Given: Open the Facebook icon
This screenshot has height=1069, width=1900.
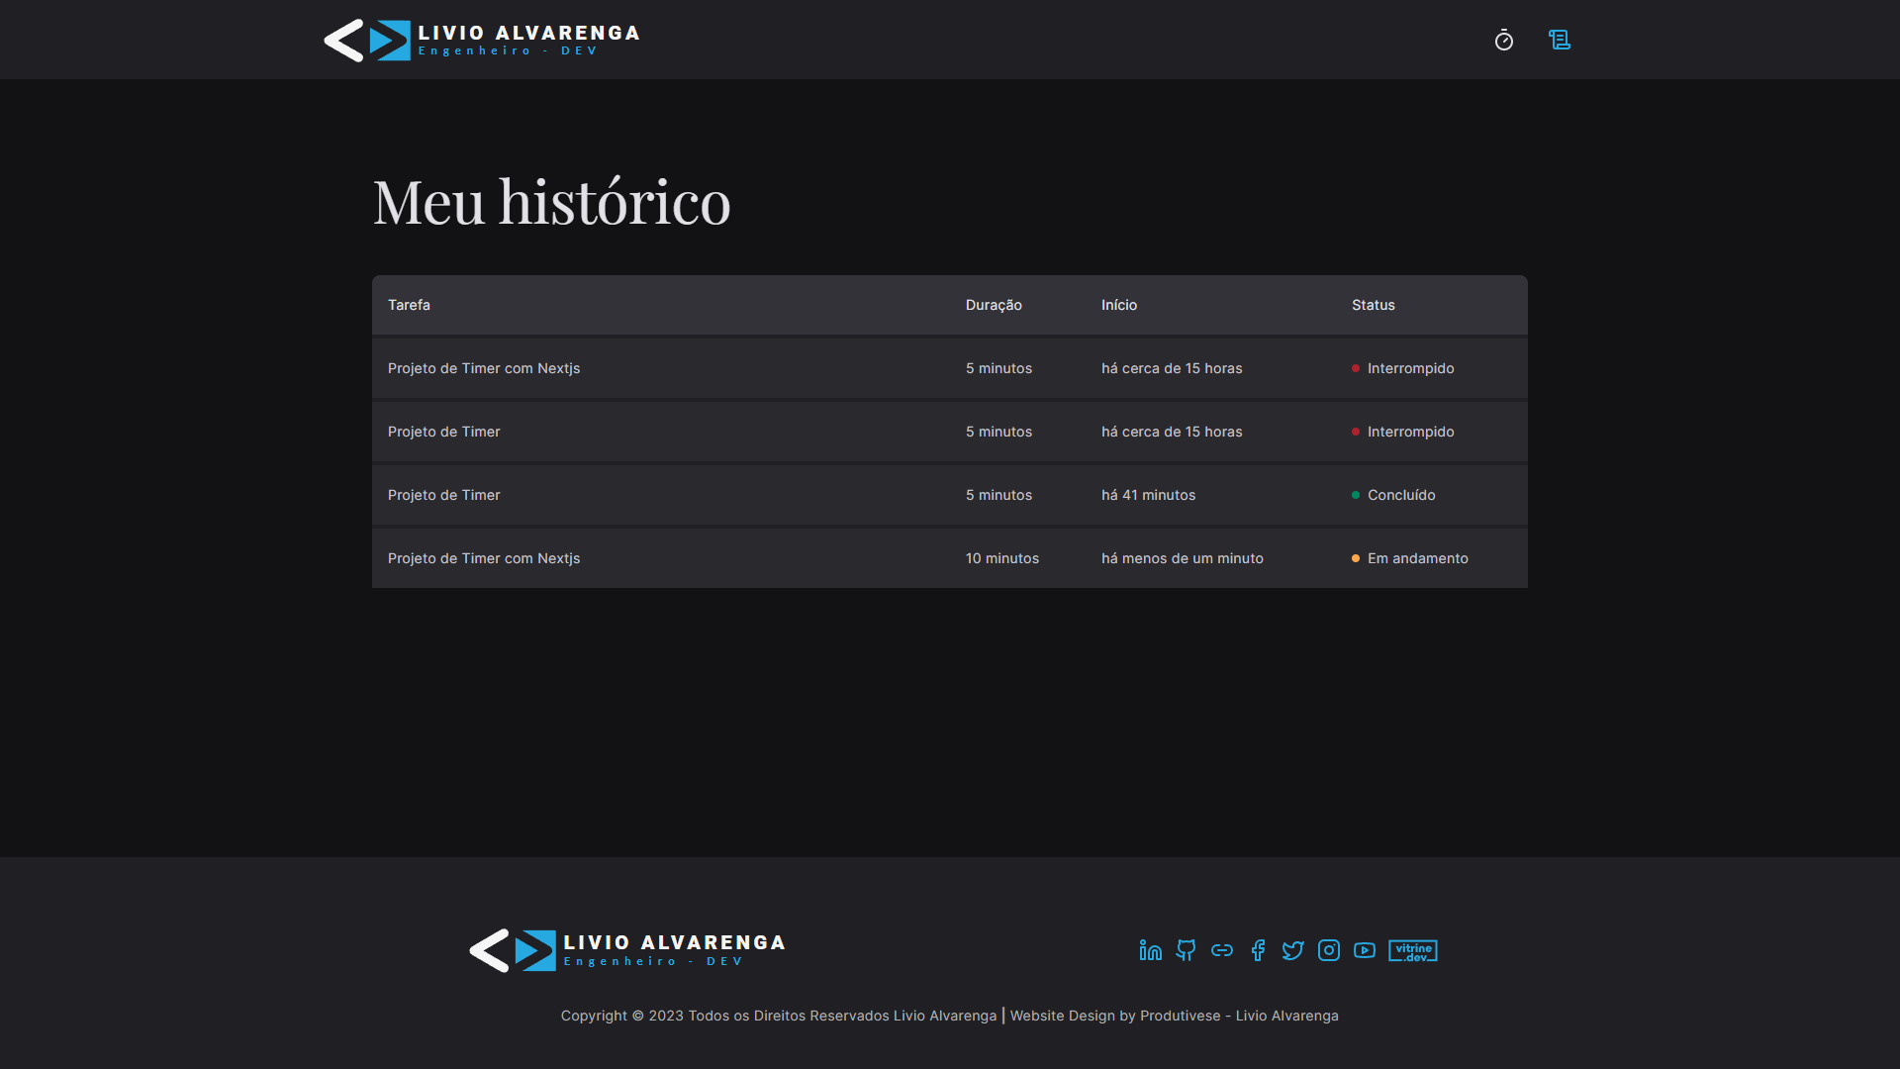Looking at the screenshot, I should coord(1258,950).
